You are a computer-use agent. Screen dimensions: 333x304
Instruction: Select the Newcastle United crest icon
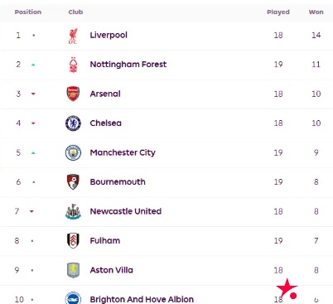(73, 211)
